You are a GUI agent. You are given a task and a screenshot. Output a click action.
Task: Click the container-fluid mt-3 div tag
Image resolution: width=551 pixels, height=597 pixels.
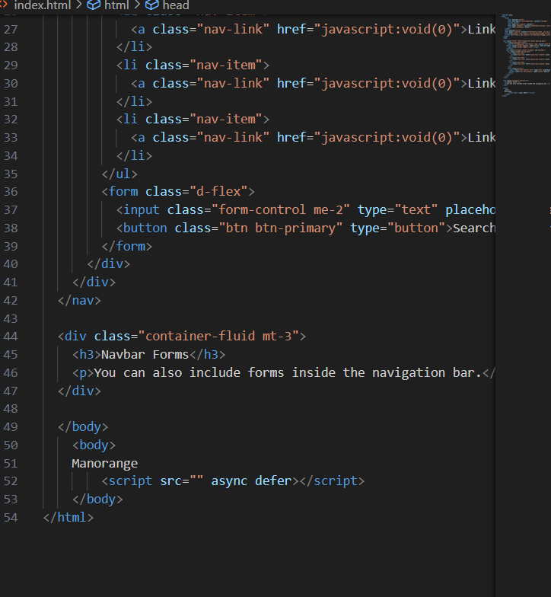click(x=181, y=337)
